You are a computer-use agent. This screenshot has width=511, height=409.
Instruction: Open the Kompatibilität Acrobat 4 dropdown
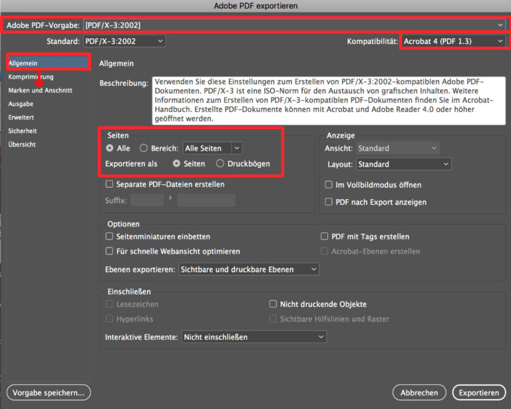coord(454,41)
